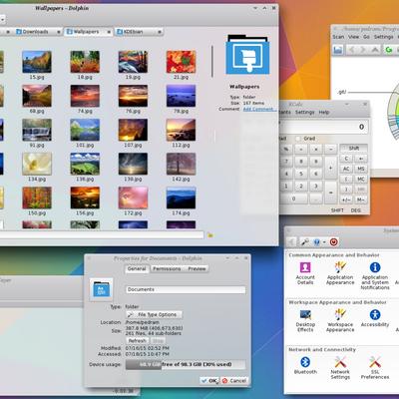Viewport: 399px width, 399px height.
Task: Click the configure wrench icon in System Settings
Action: (305, 241)
